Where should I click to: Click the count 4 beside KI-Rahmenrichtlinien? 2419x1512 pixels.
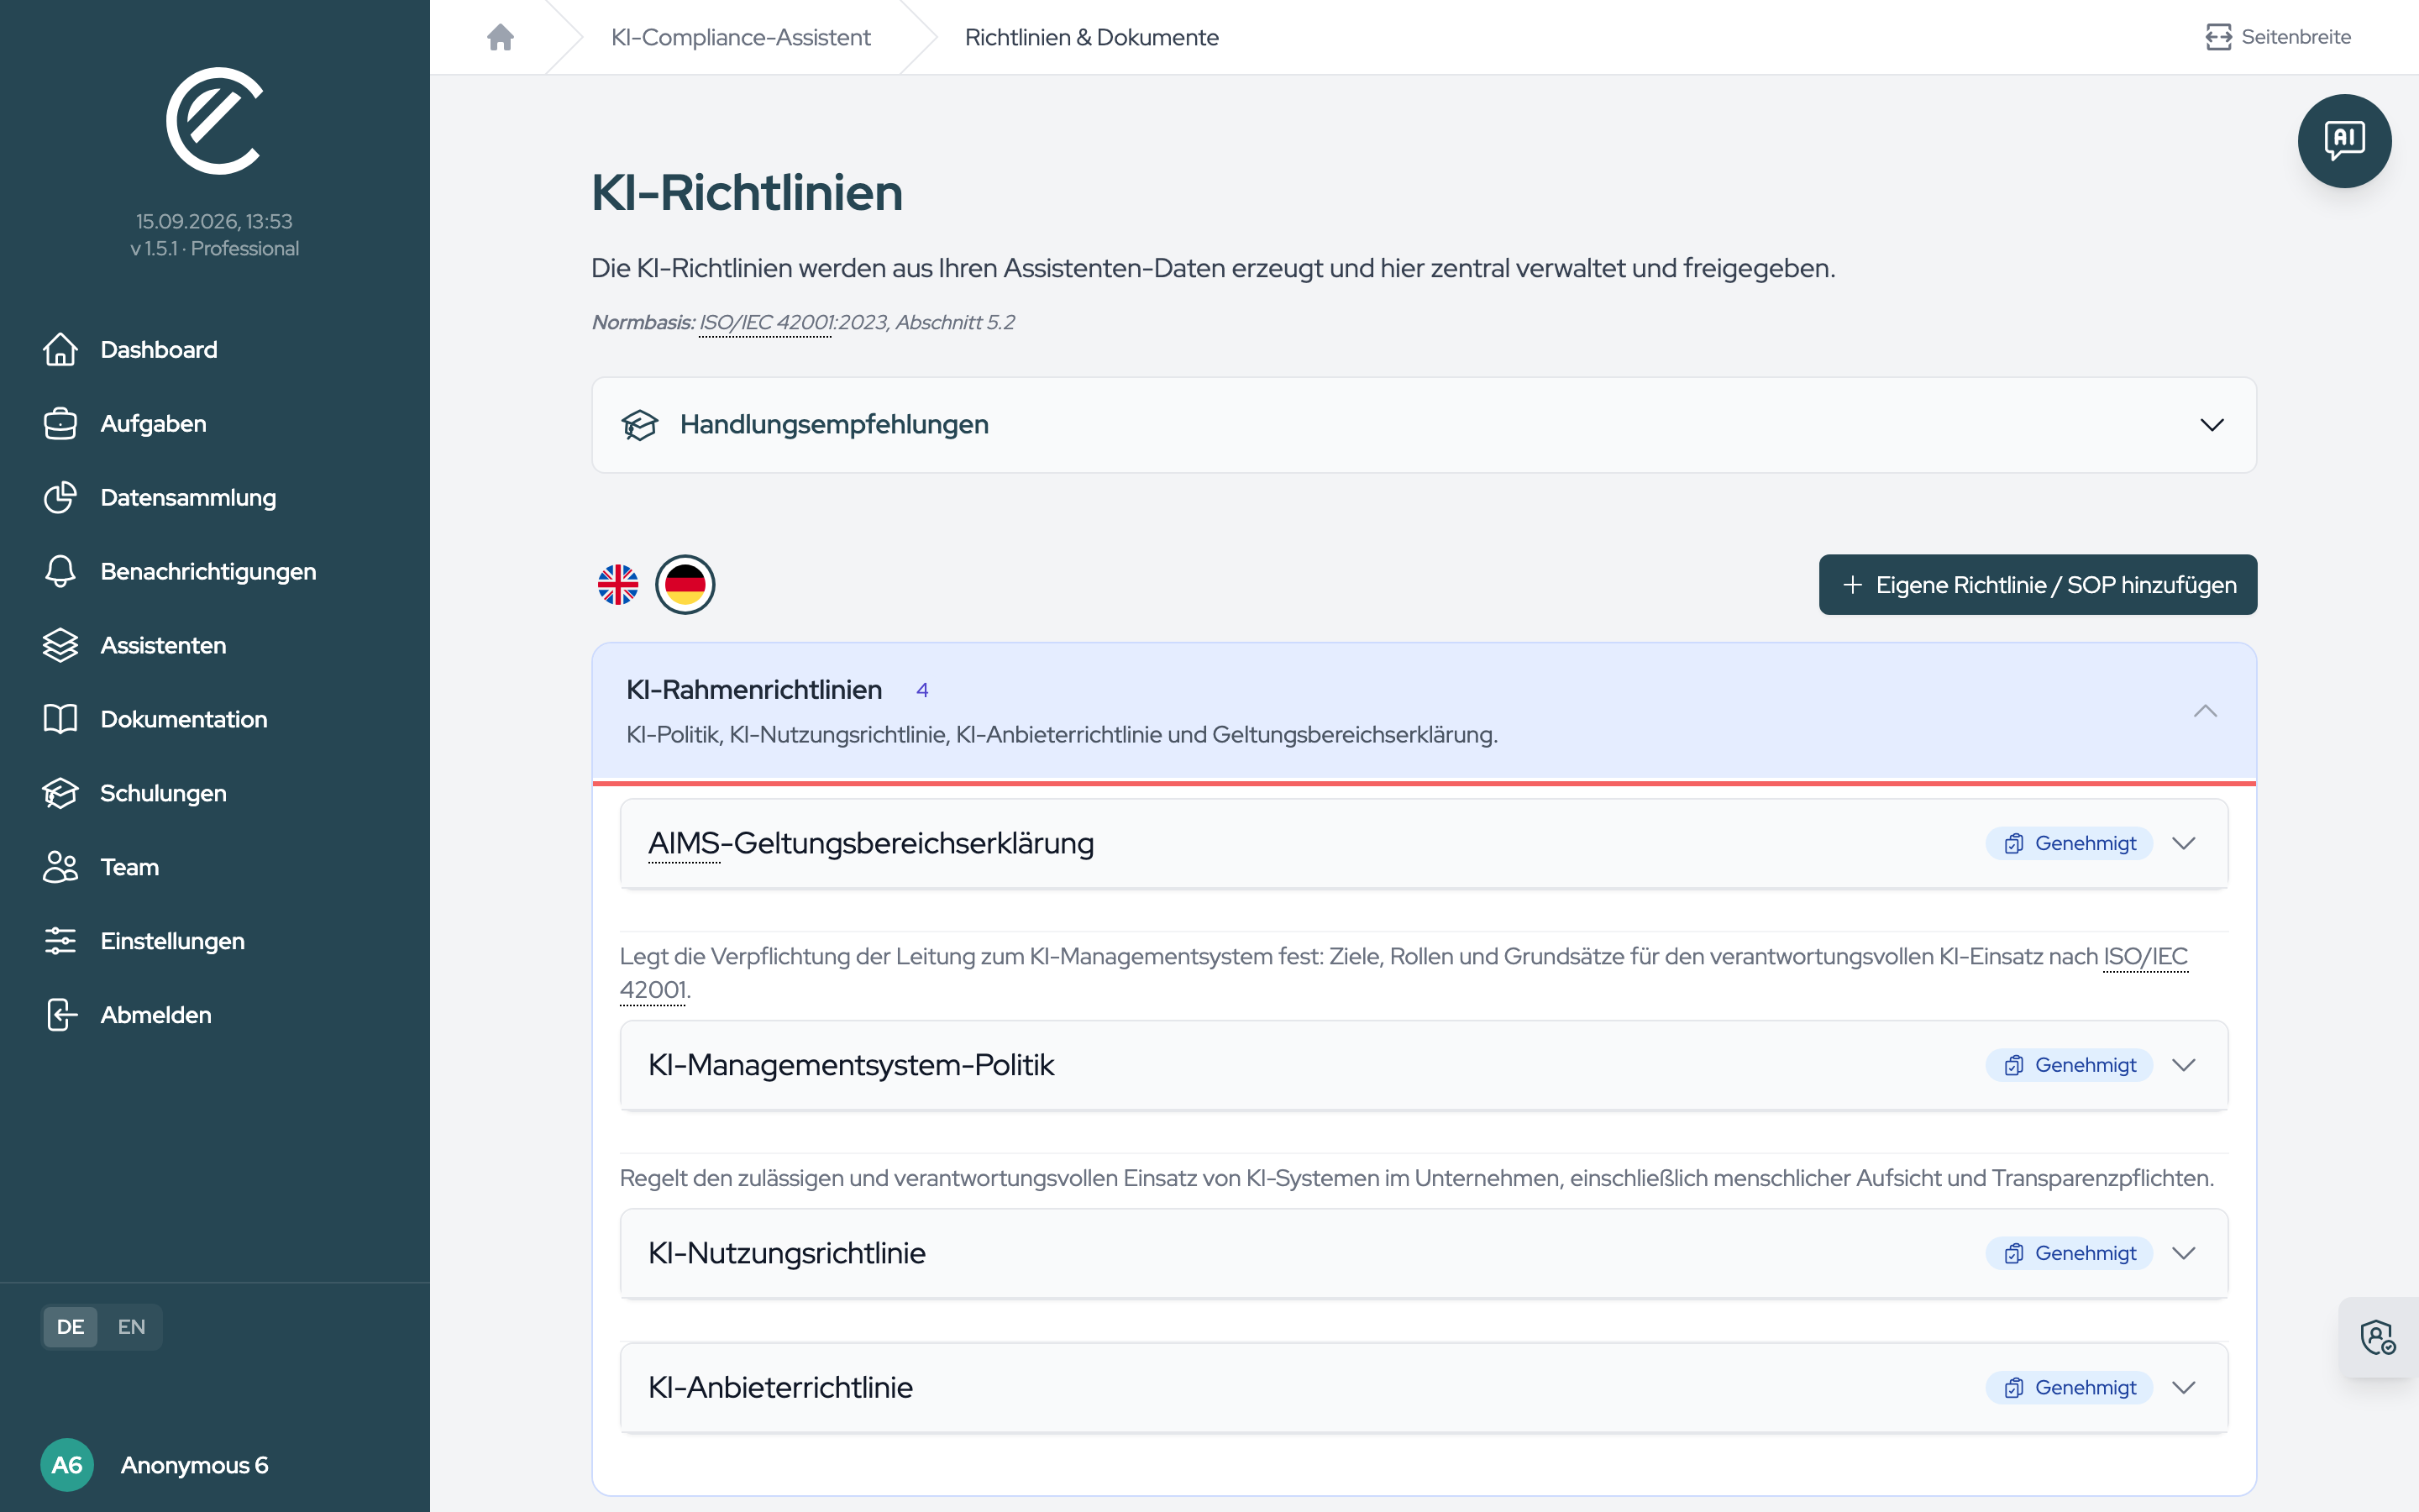click(922, 690)
